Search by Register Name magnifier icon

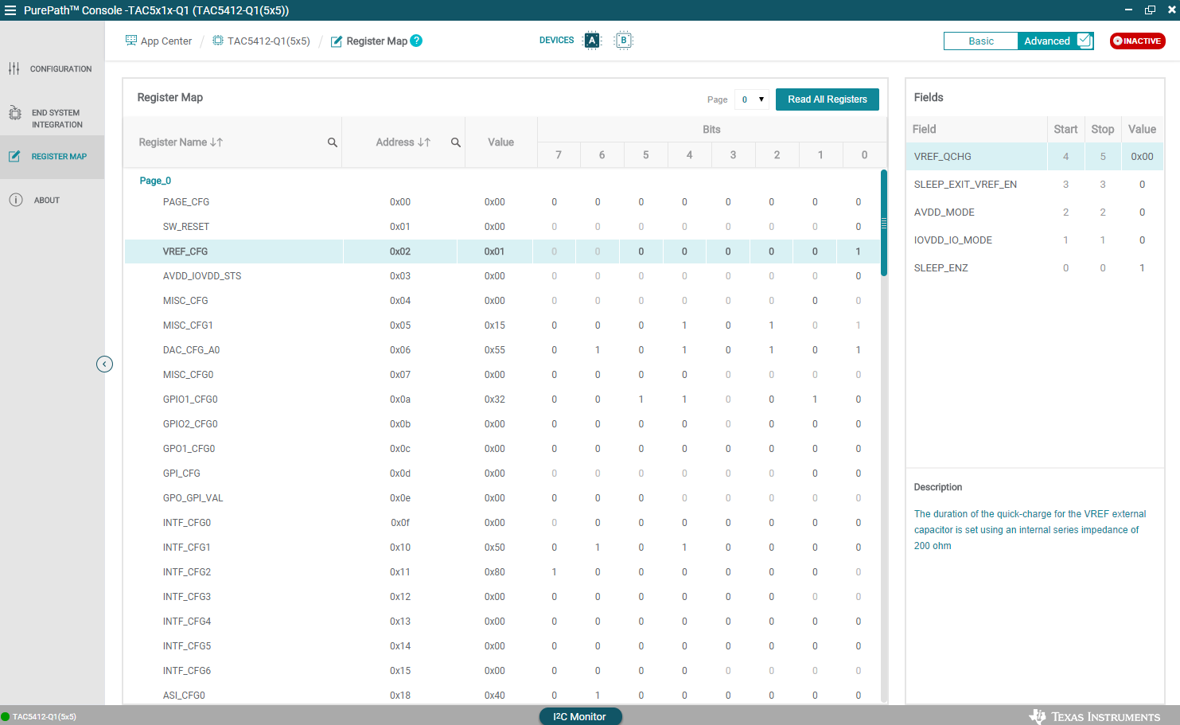click(333, 142)
